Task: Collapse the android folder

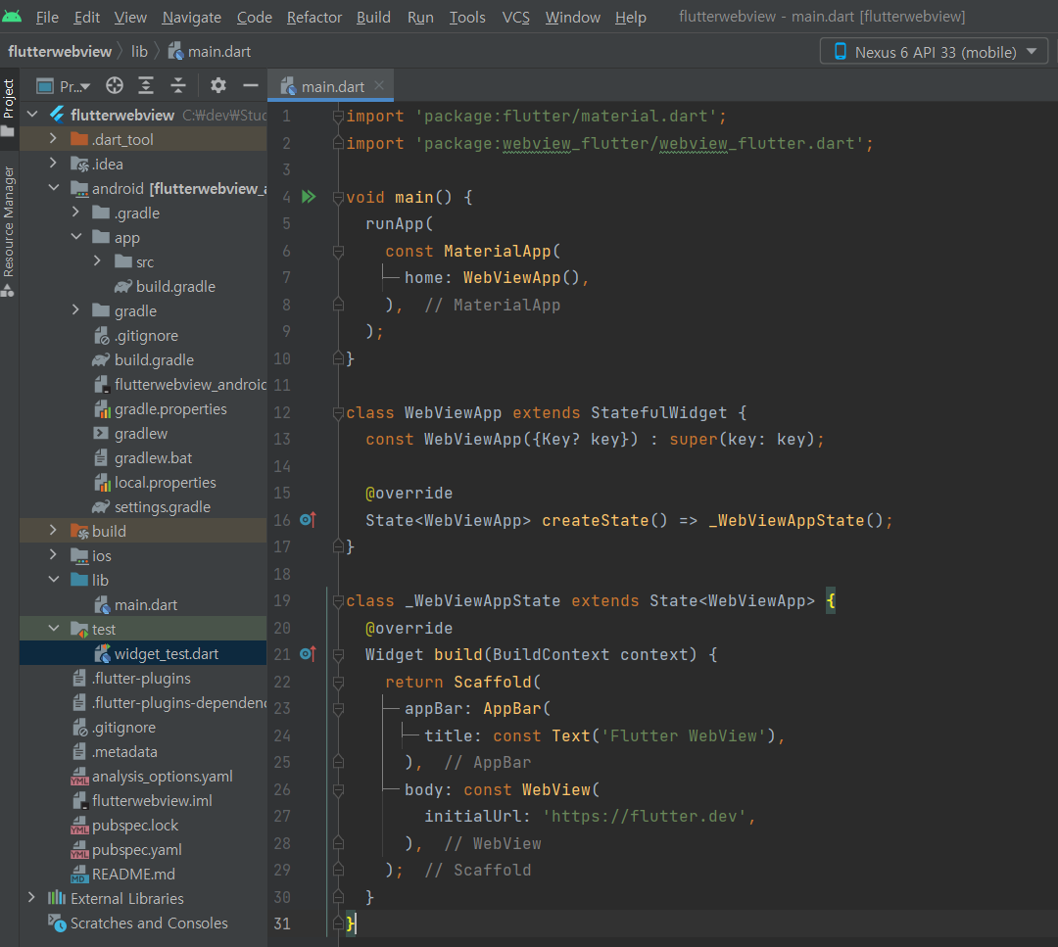Action: 53,188
